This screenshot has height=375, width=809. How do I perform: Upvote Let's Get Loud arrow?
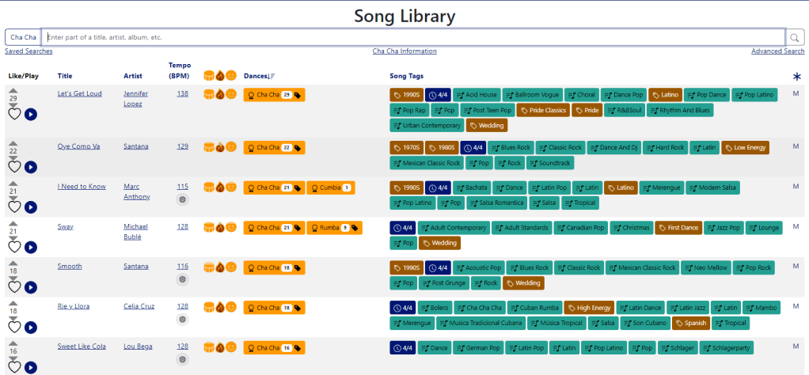click(x=14, y=91)
